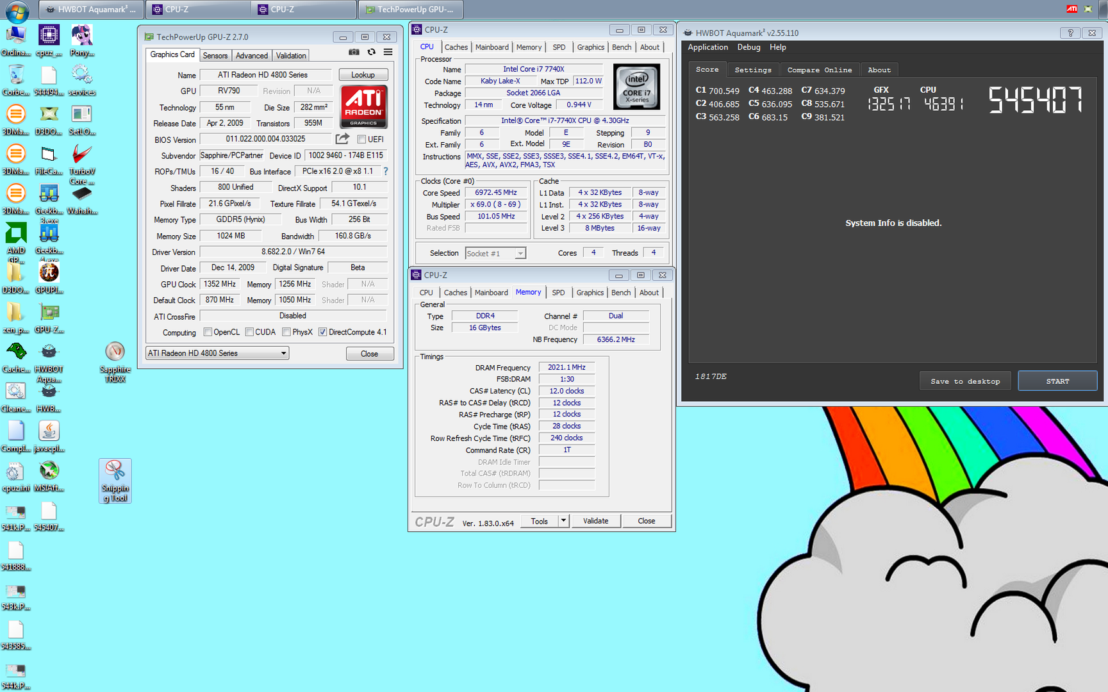Click the ATI system tray icon
1108x692 pixels.
tap(1071, 9)
